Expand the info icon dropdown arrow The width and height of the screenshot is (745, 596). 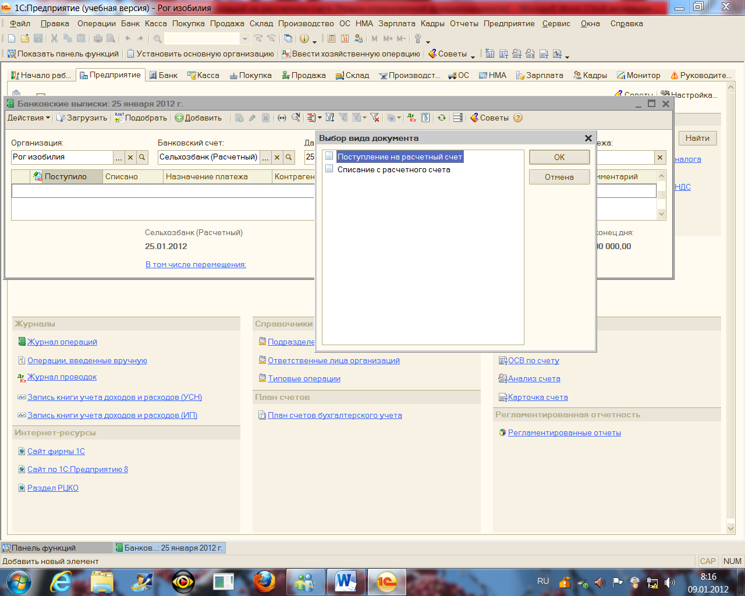(x=314, y=41)
